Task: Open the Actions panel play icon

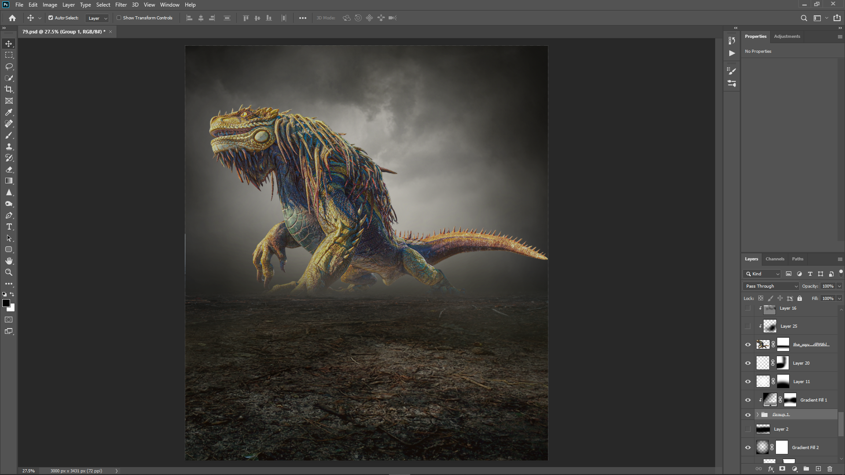Action: click(731, 53)
